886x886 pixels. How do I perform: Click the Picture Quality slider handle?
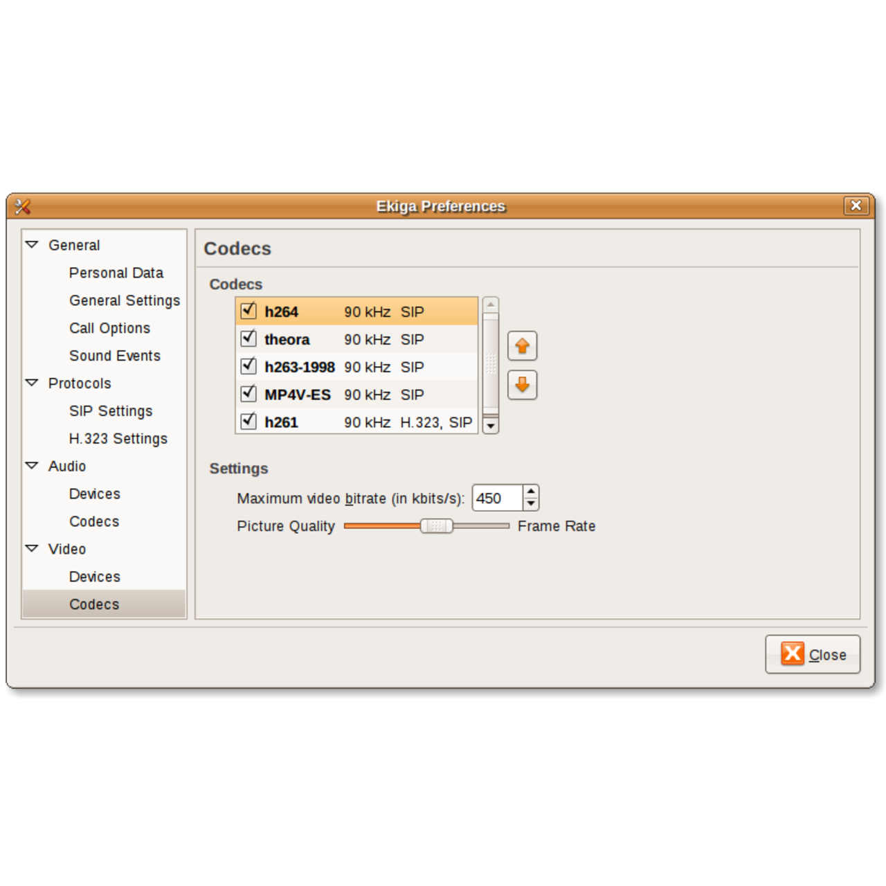coord(436,526)
